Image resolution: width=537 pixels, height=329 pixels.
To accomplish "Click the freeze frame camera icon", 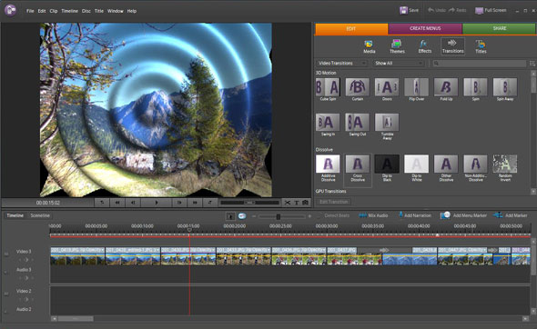I will [306, 203].
